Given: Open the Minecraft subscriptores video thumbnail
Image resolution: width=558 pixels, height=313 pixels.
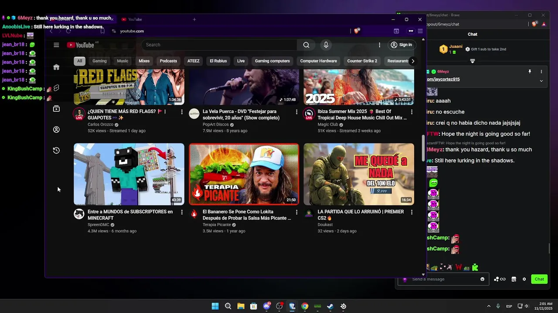Looking at the screenshot, I should point(129,174).
